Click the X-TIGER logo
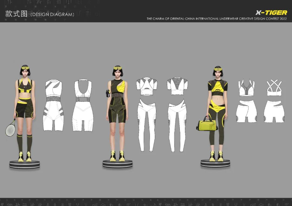Screen dimensions: 292x206 [271, 13]
